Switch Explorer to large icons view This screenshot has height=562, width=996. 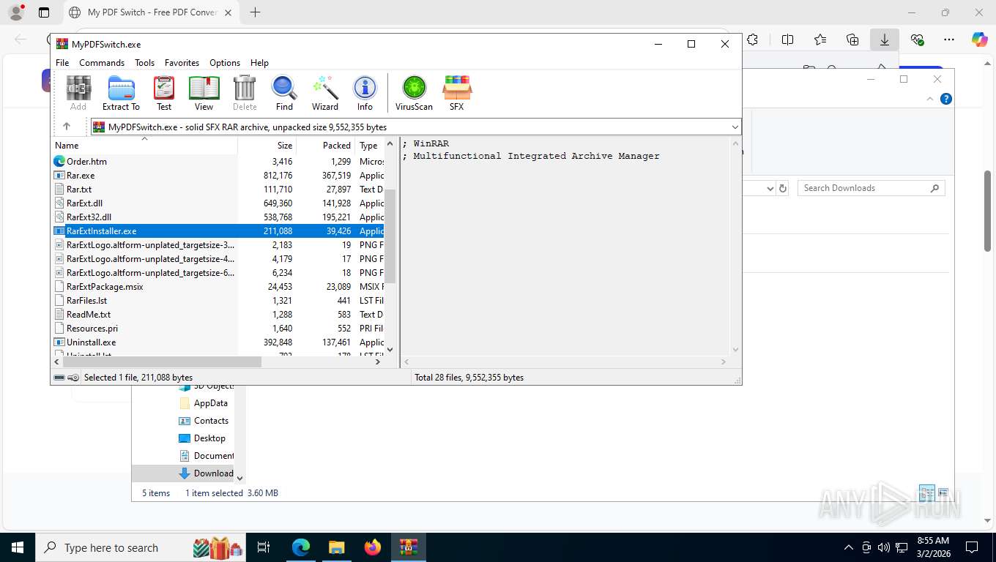943,492
